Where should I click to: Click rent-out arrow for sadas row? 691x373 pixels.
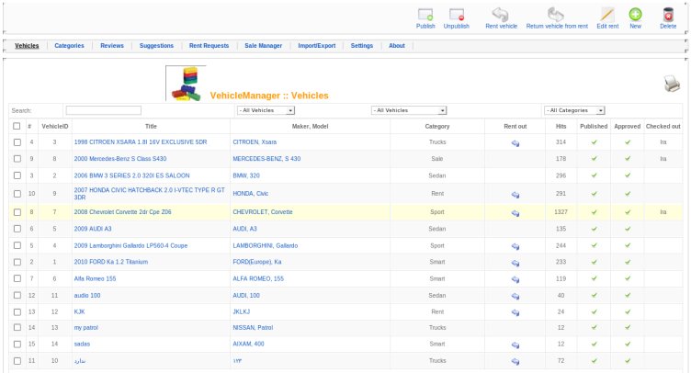515,345
